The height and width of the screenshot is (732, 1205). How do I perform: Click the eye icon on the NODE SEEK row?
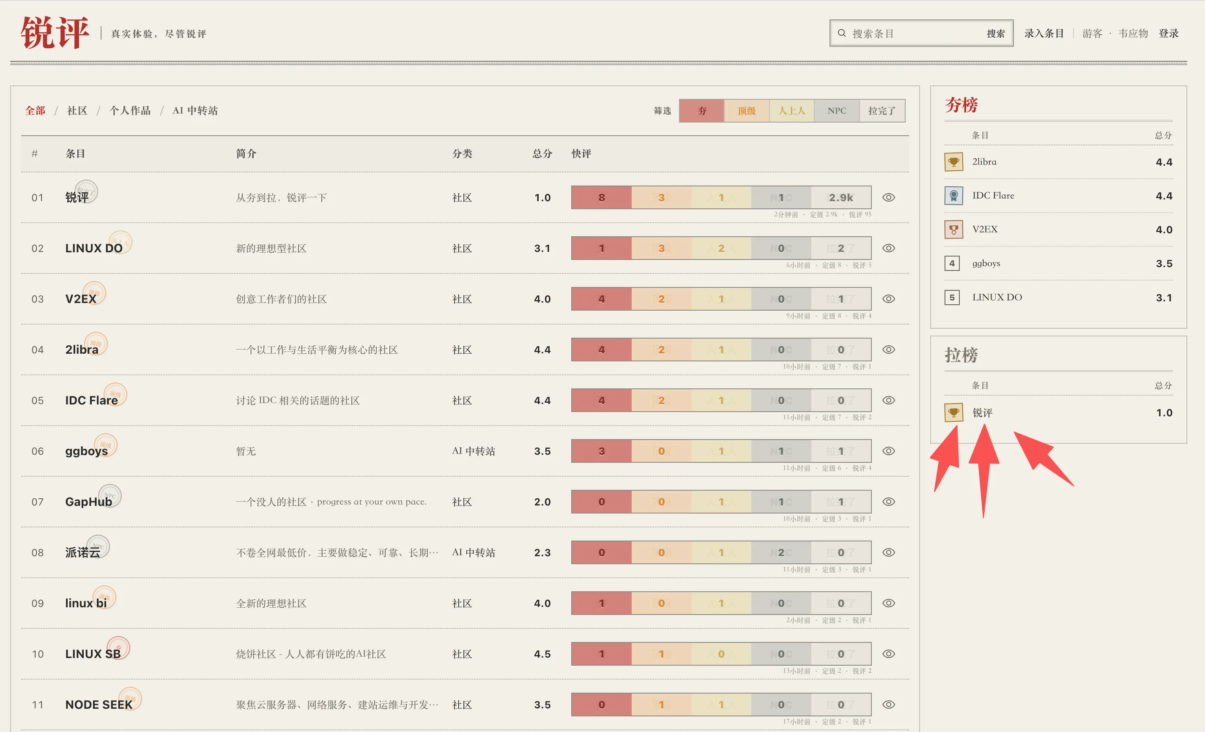[889, 705]
